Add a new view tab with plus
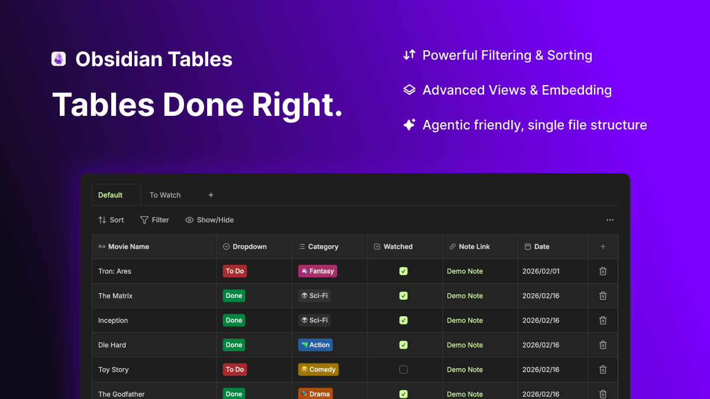This screenshot has height=399, width=710. coord(211,195)
